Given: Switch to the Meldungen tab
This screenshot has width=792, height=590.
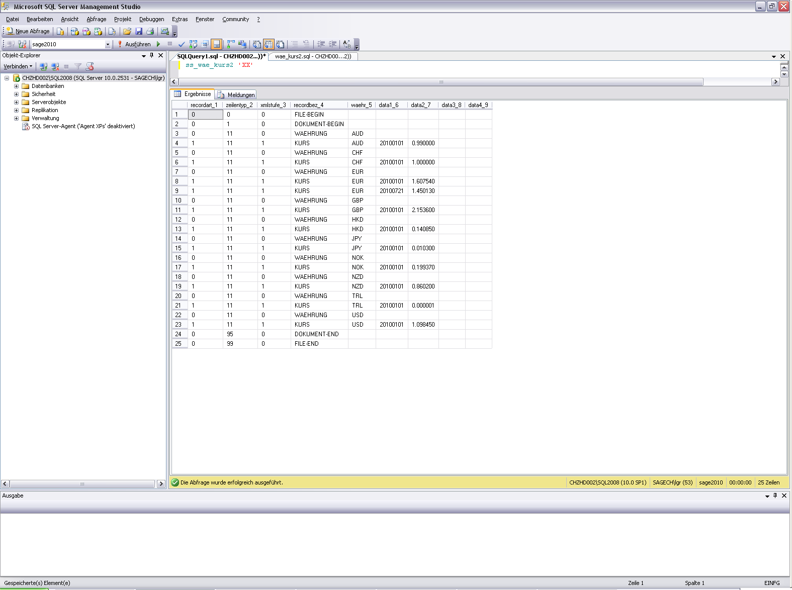Looking at the screenshot, I should [x=236, y=94].
